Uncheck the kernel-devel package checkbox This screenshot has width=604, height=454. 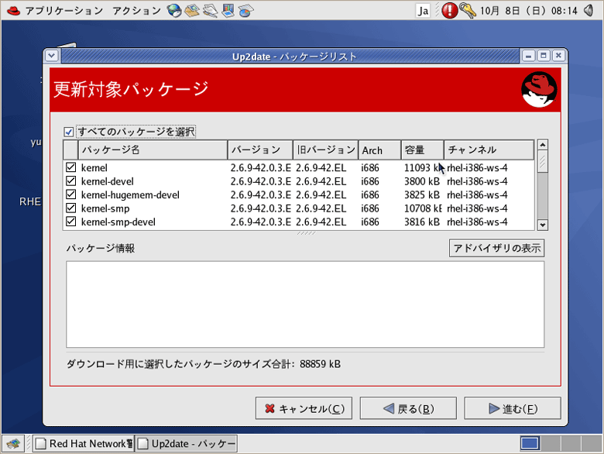pos(71,181)
